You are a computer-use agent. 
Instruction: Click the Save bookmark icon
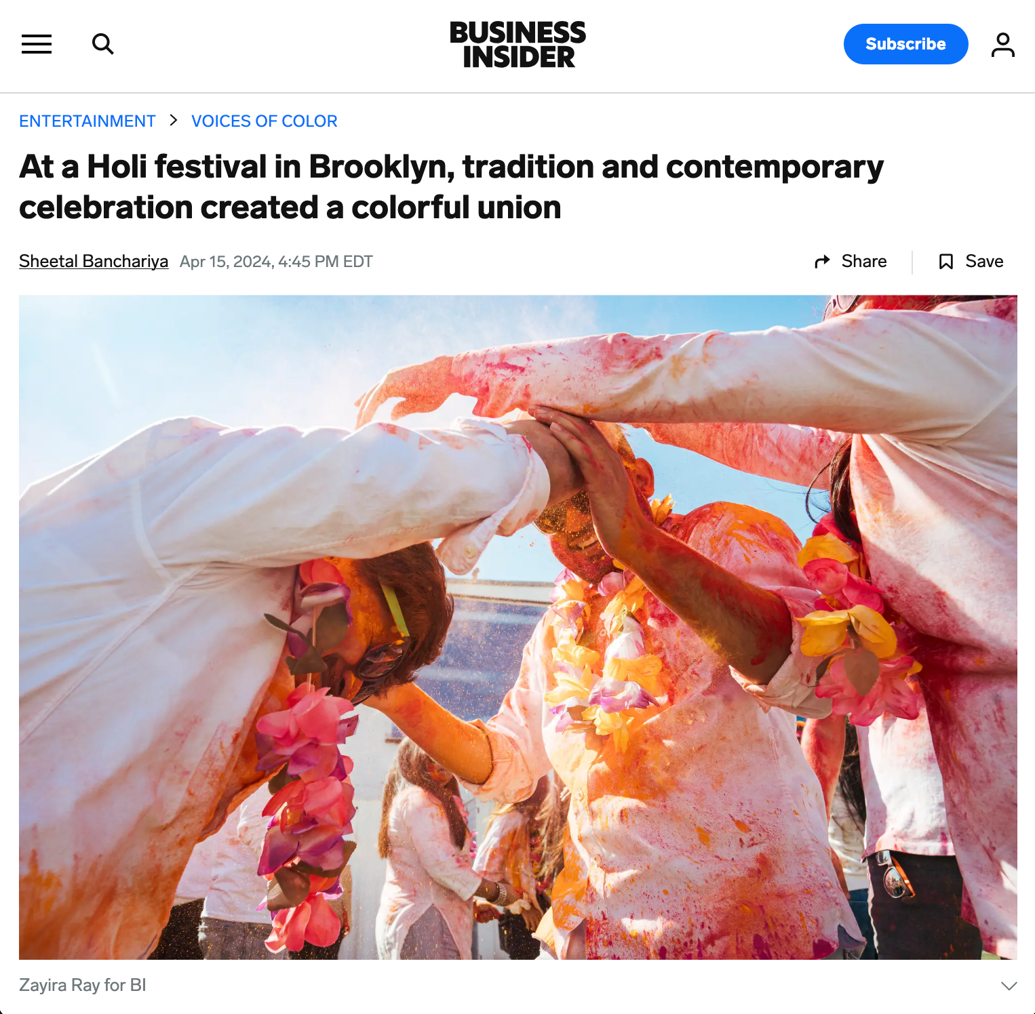coord(946,262)
